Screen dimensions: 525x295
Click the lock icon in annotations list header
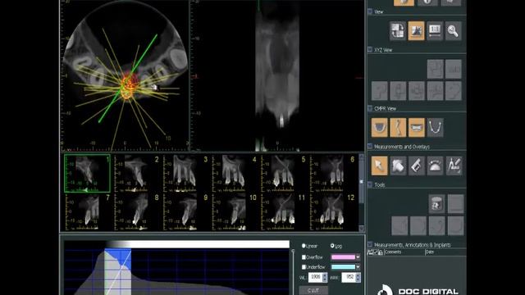pyautogui.click(x=381, y=252)
